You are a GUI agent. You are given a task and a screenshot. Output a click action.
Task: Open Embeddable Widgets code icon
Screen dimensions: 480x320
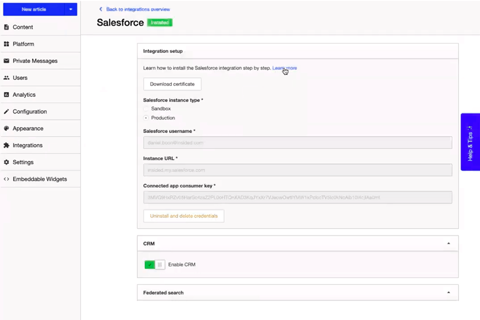6,178
